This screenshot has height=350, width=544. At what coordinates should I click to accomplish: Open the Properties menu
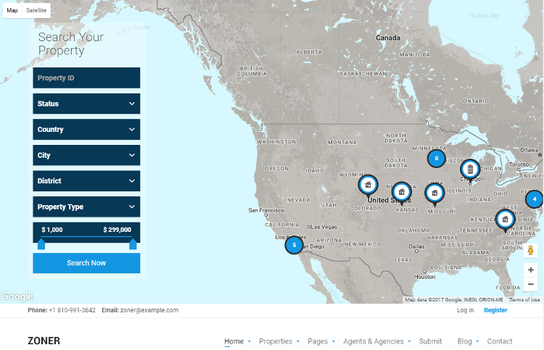[279, 341]
